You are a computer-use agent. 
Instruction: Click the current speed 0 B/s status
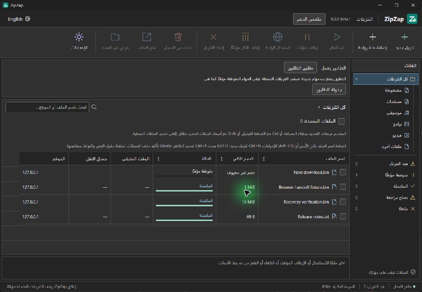click(339, 287)
